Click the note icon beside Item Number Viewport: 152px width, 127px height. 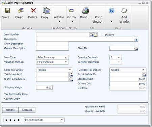[x=96, y=35]
